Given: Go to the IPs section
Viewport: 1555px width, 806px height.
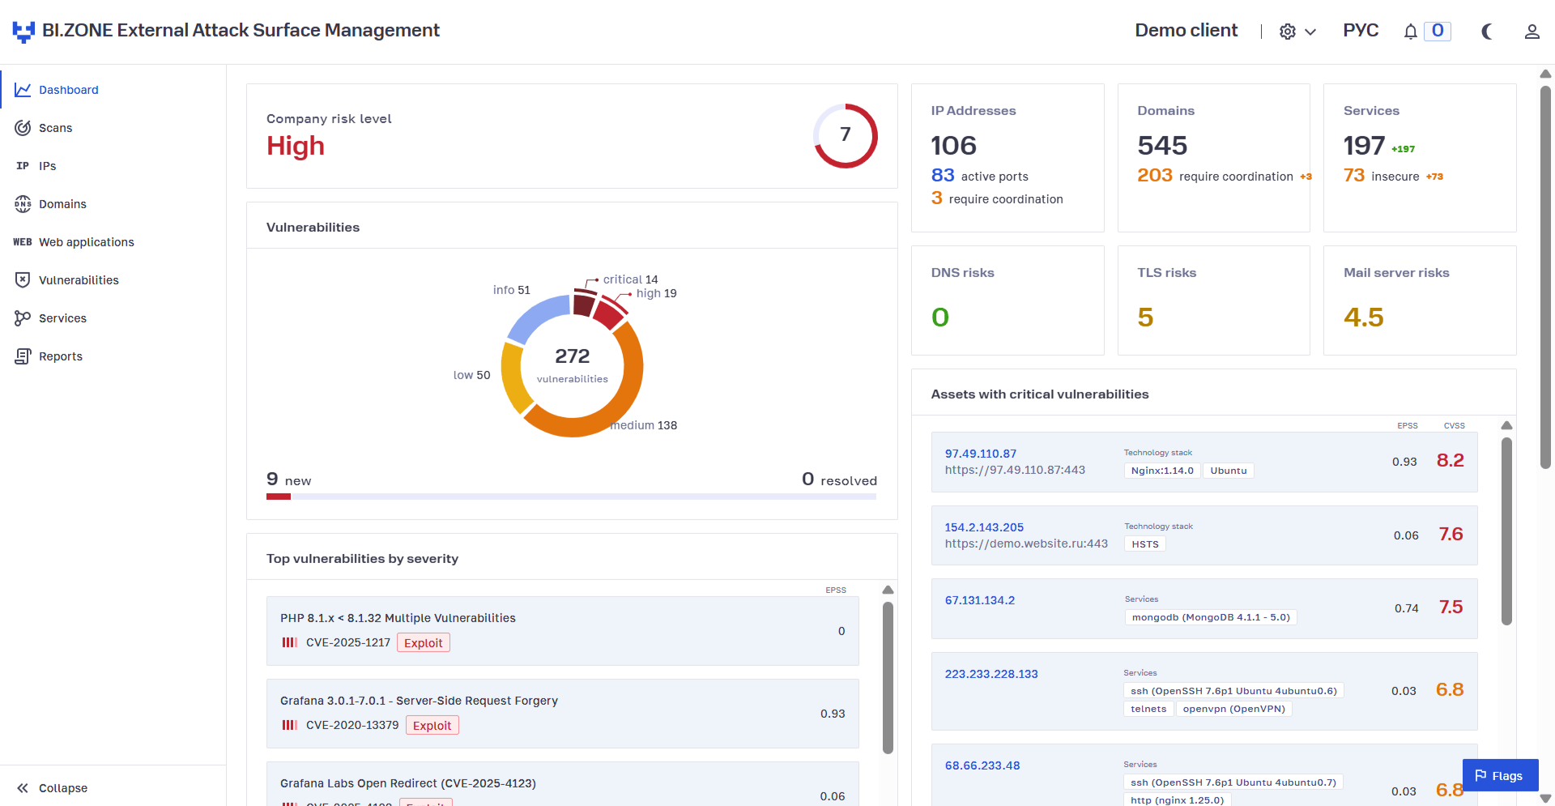Looking at the screenshot, I should coord(113,166).
